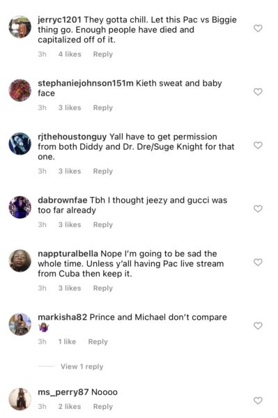Reply to jerryc1201's comment
The image size is (278, 418).
click(103, 54)
